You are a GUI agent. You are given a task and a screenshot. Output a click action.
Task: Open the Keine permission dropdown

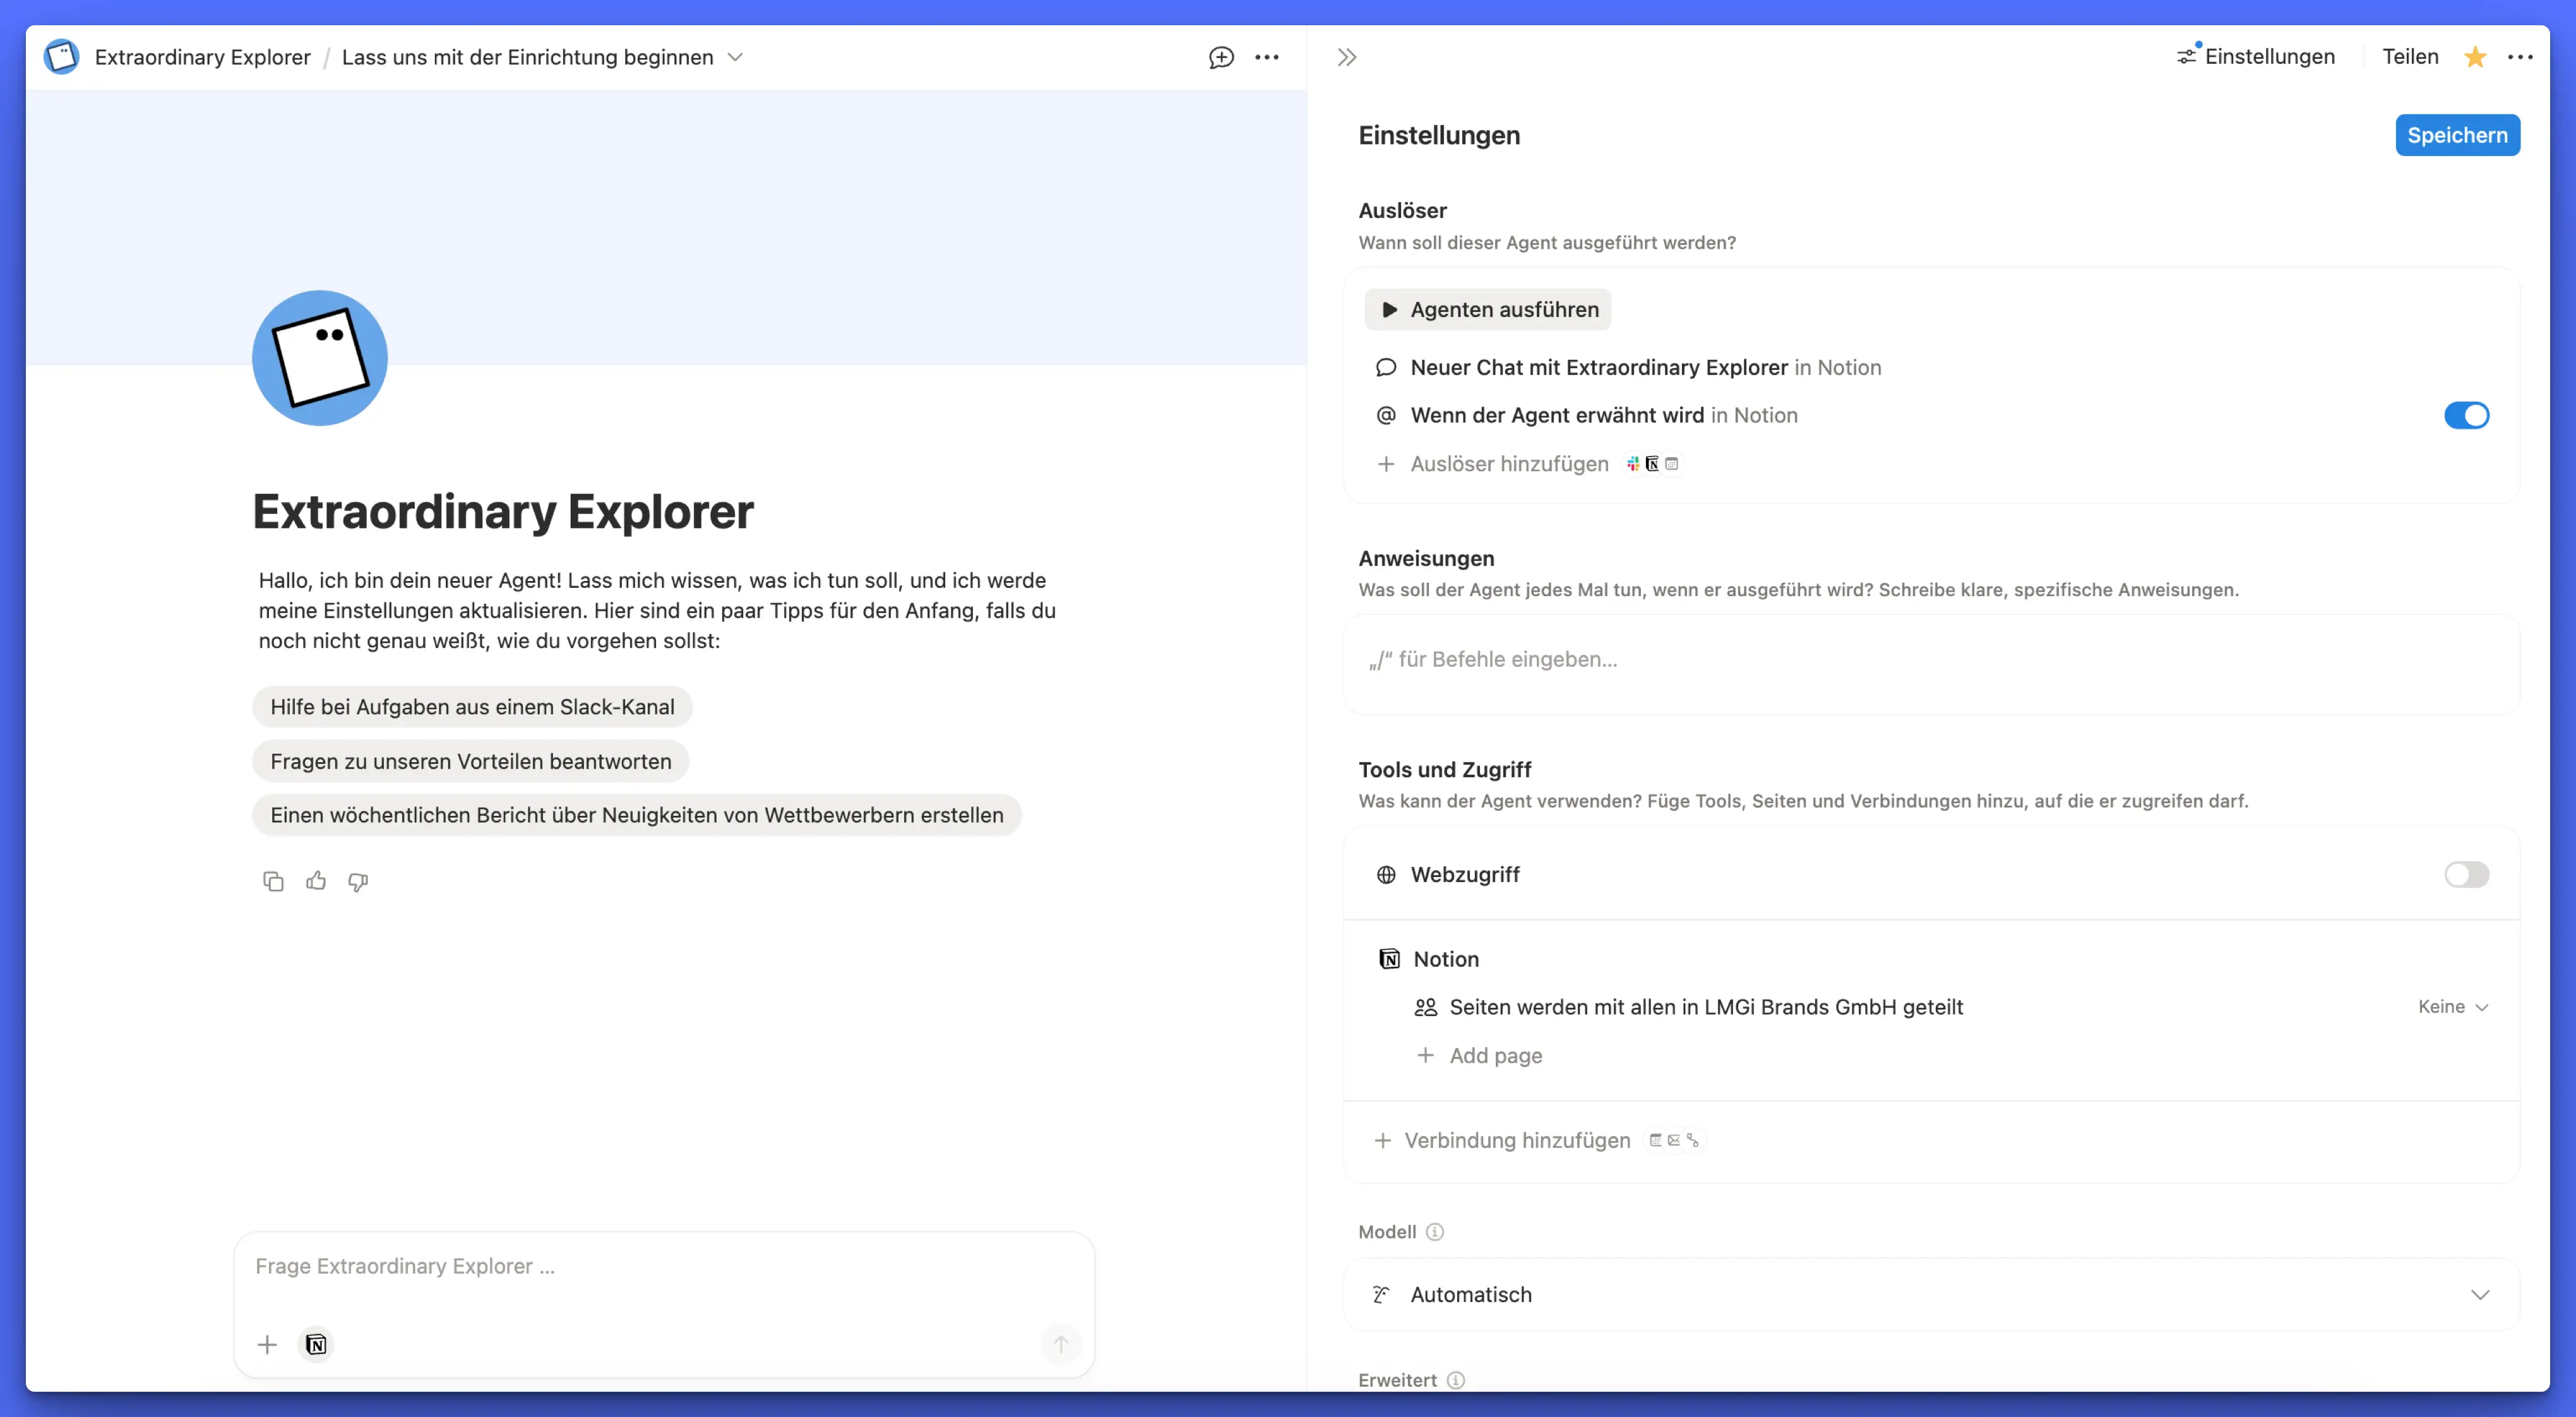point(2453,1007)
